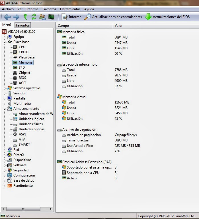The height and width of the screenshot is (219, 199).
Task: Click the Forward arrow toolbar icon
Action: [16, 17]
